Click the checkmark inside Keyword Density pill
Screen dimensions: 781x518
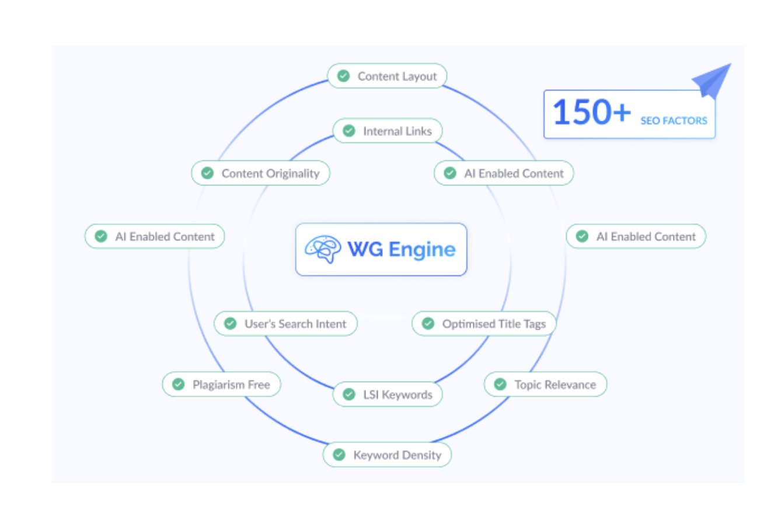(339, 454)
